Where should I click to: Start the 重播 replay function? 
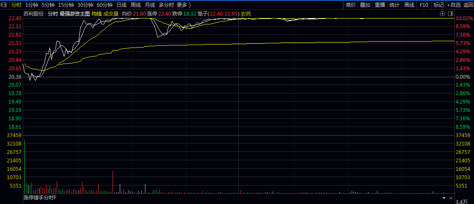pyautogui.click(x=380, y=5)
